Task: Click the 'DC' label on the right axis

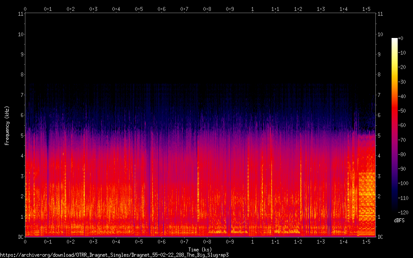Action: tap(381, 237)
